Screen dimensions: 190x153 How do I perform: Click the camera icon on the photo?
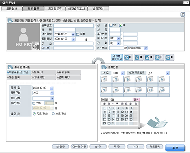35,46
